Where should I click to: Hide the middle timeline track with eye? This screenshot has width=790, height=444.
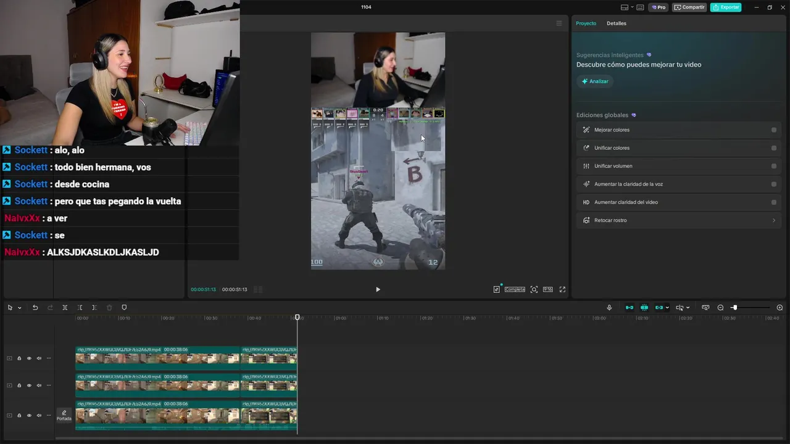29,385
